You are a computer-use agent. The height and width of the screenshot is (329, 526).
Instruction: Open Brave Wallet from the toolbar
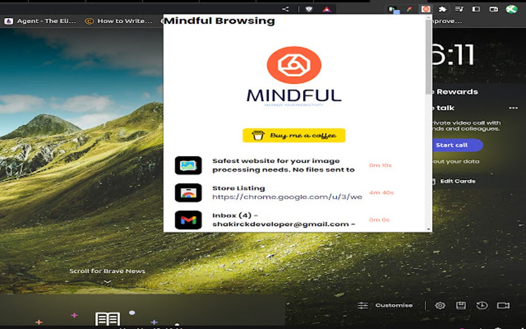[495, 9]
